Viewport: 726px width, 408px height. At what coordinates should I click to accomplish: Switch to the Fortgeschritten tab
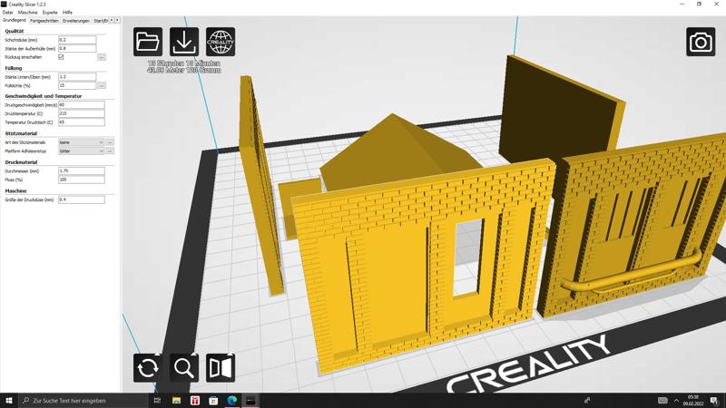tap(44, 21)
